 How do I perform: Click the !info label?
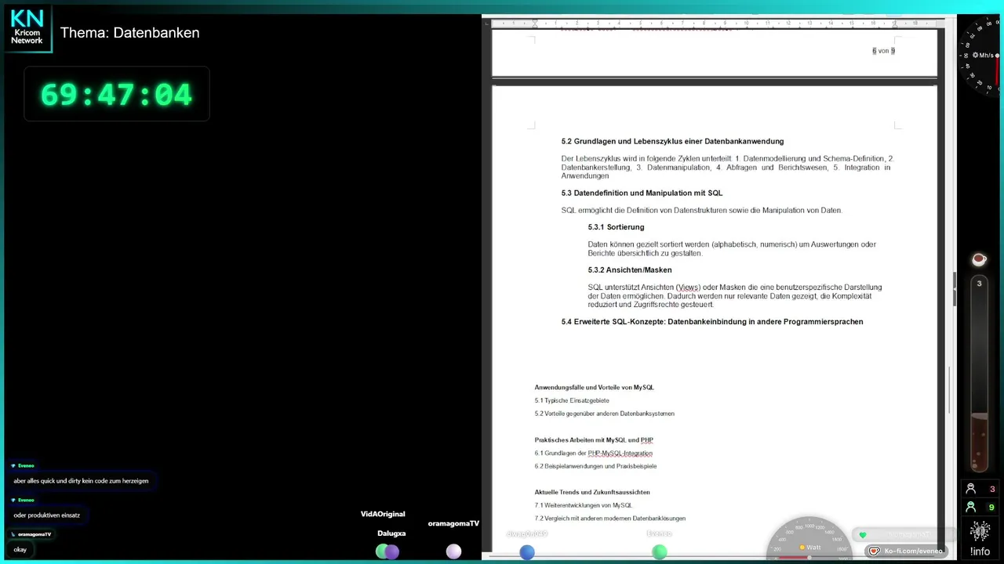[980, 551]
